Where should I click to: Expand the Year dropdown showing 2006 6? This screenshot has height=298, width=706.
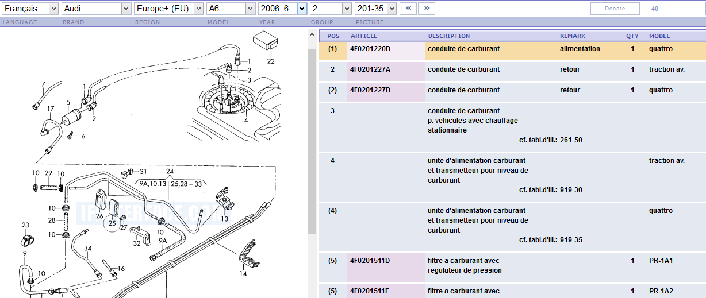(282, 9)
